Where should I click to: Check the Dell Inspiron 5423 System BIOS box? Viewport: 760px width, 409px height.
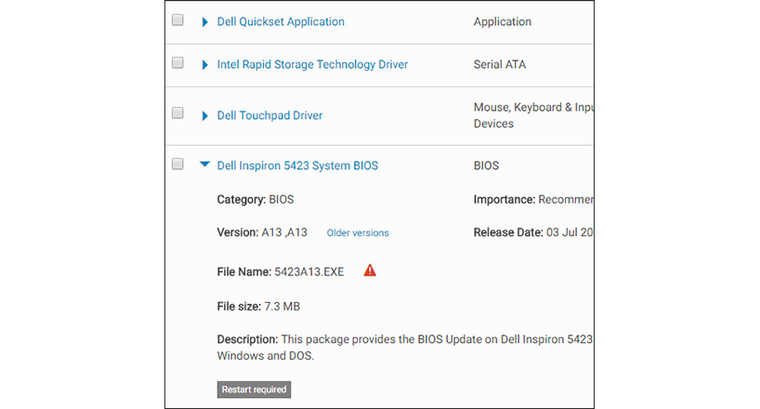coord(177,164)
